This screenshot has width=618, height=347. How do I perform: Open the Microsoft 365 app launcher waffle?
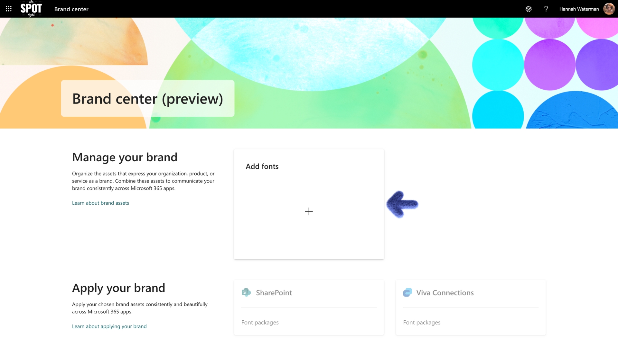point(9,9)
